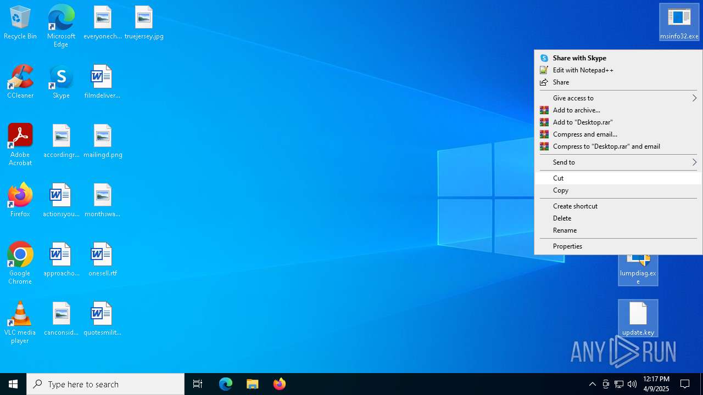Select mailingd.png on the desktop

pyautogui.click(x=103, y=142)
